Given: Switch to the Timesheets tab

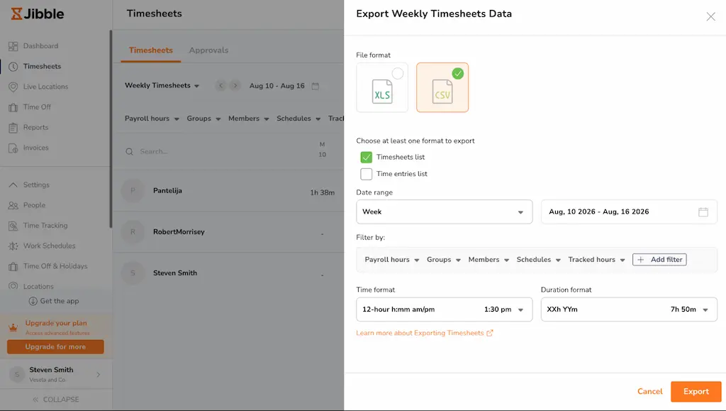Looking at the screenshot, I should tap(151, 50).
